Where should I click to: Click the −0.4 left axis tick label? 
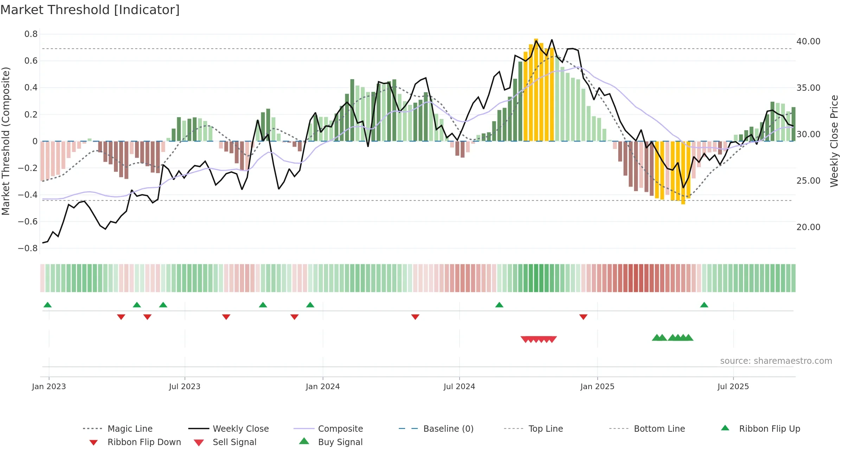[28, 195]
